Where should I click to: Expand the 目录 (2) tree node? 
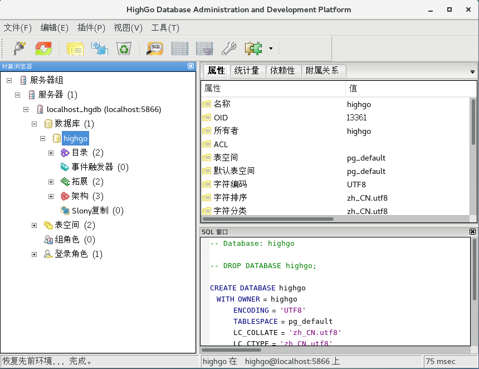51,152
